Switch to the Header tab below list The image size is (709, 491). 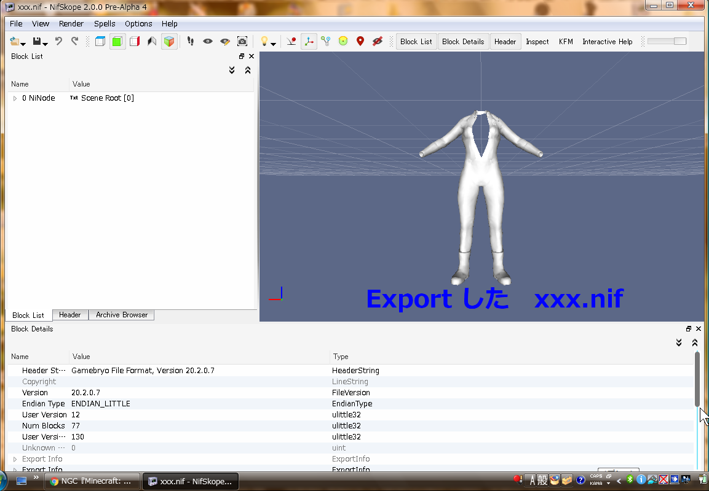click(x=69, y=315)
